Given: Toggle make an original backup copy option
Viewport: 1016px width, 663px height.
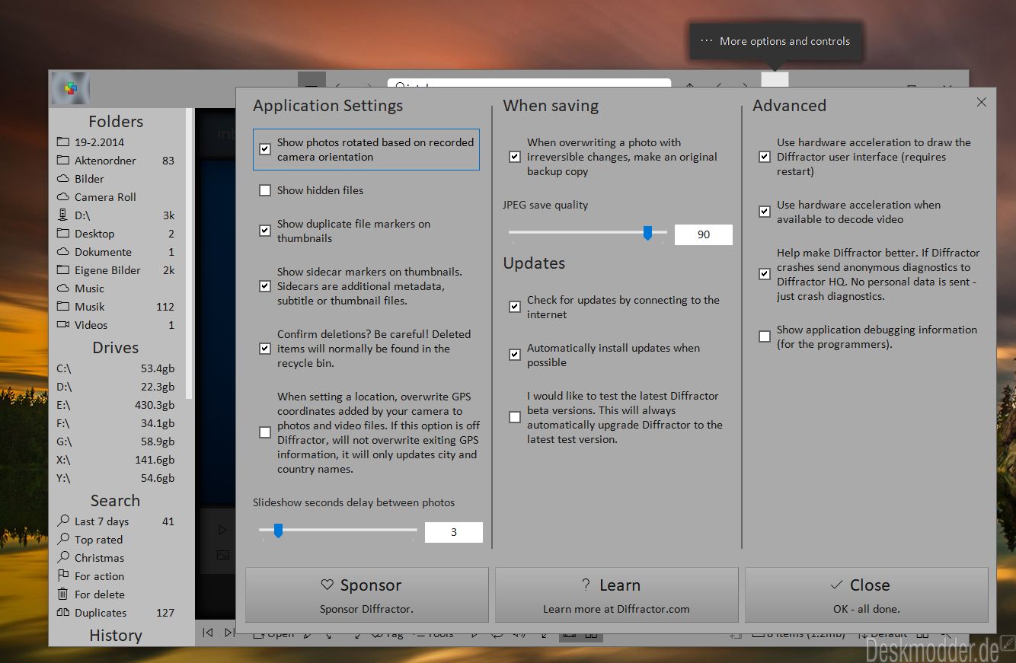Looking at the screenshot, I should click(515, 157).
